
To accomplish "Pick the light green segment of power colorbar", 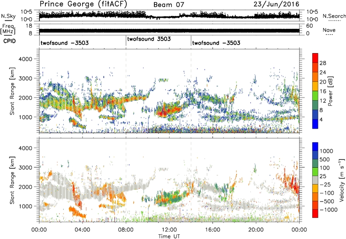I will (315, 96).
